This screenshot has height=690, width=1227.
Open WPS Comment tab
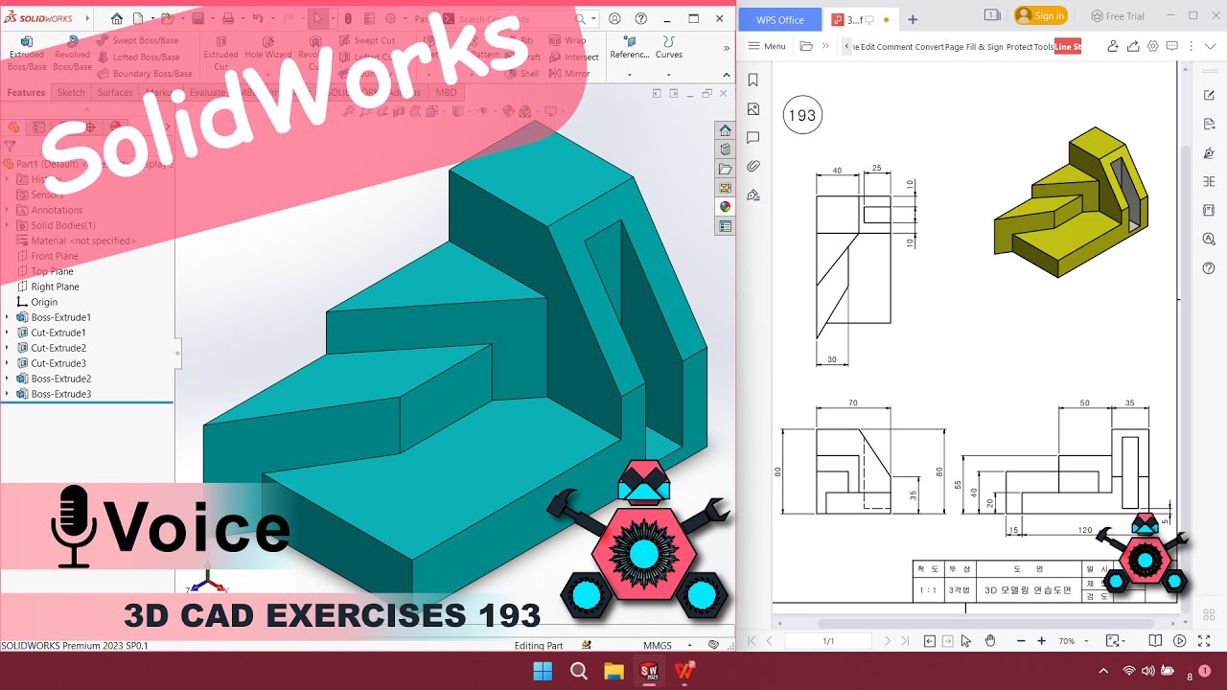(893, 46)
